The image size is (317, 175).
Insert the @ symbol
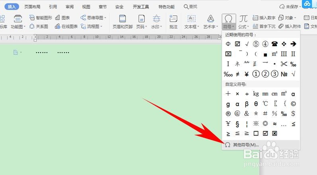[237, 114]
